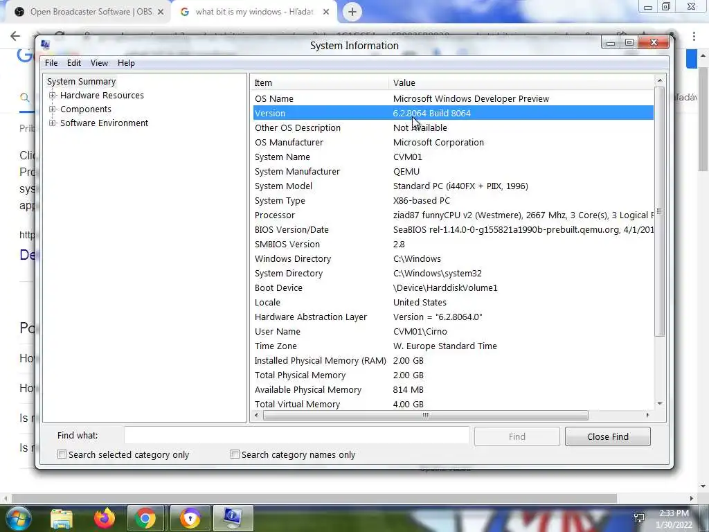709x532 pixels.
Task: Select the Processor row
Action: tap(453, 215)
